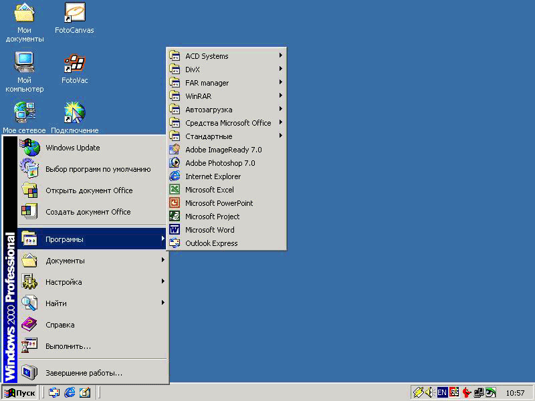535x401 pixels.
Task: Expand the Стандартные accessories folder
Action: 226,136
